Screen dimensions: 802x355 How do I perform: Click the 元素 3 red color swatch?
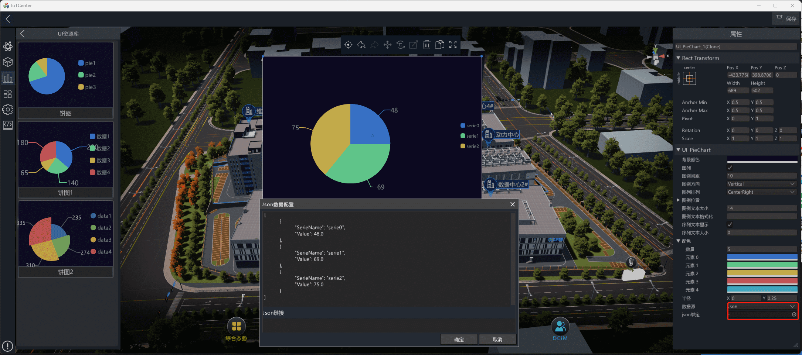[x=762, y=282]
